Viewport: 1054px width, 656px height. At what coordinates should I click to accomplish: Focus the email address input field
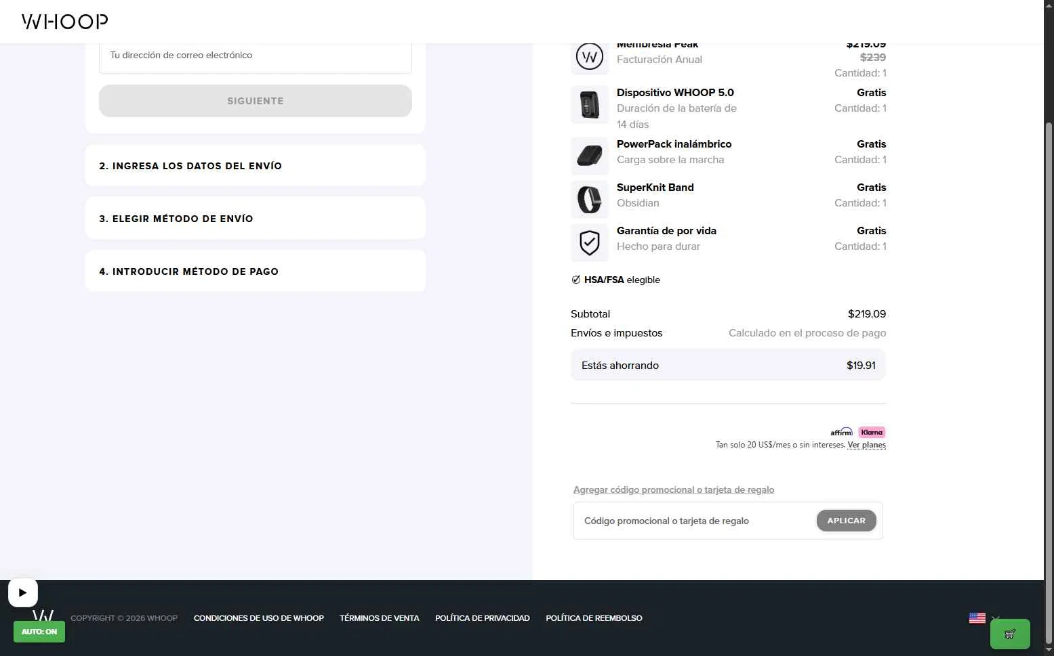pyautogui.click(x=256, y=56)
